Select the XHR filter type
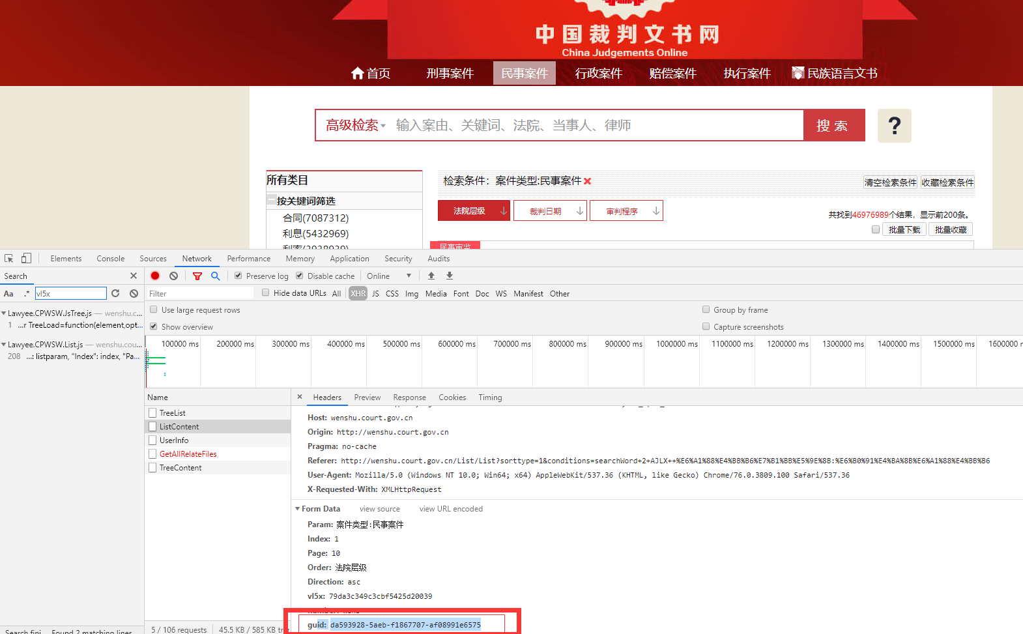This screenshot has height=634, width=1023. point(358,293)
